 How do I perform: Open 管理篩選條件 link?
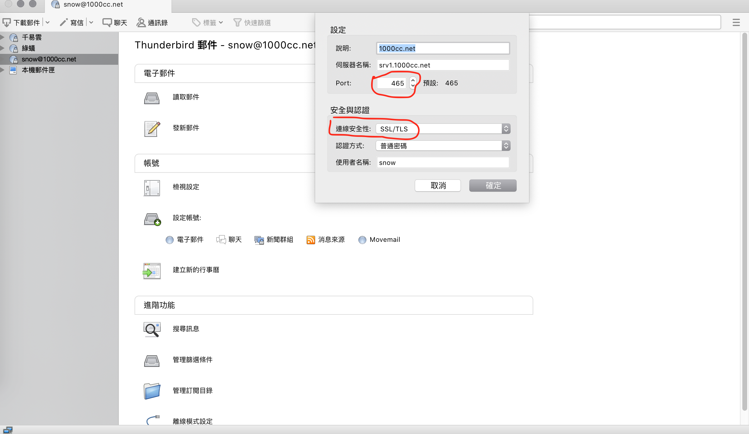click(x=193, y=360)
